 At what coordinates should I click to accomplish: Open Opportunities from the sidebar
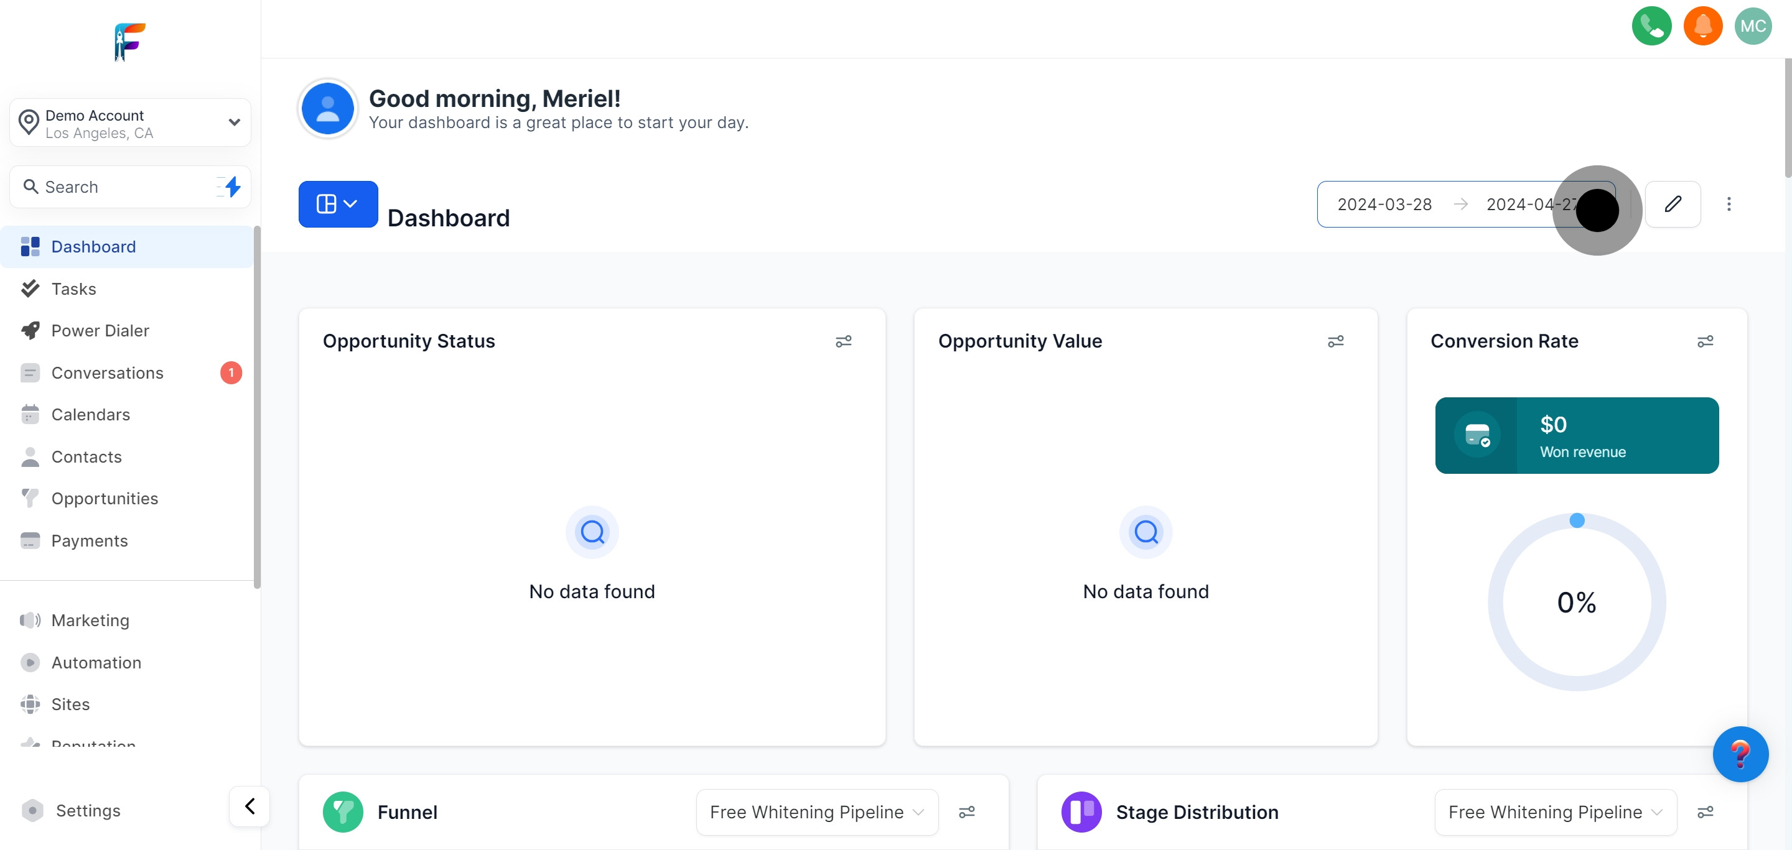(105, 498)
